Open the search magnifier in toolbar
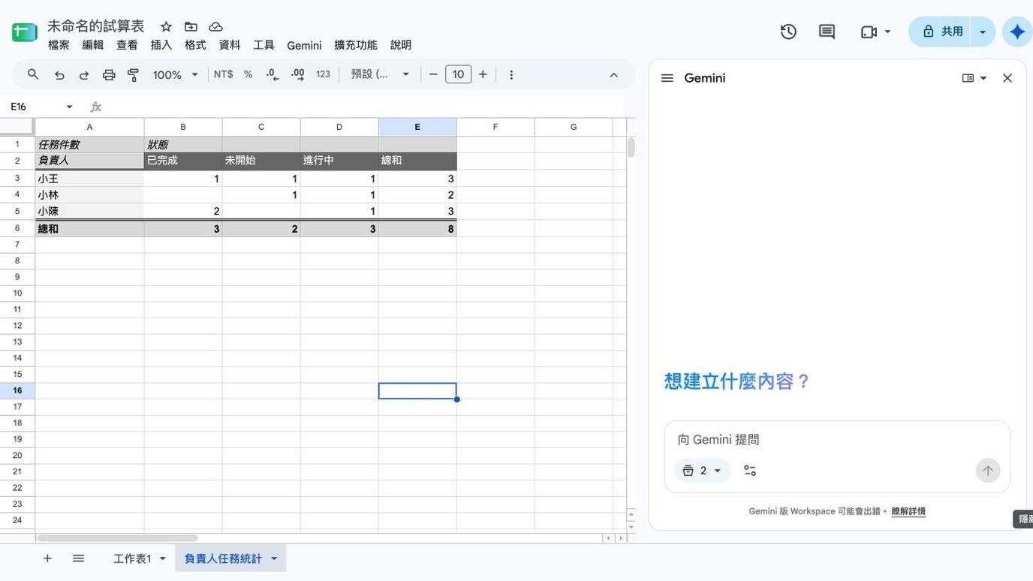This screenshot has width=1033, height=581. (33, 74)
